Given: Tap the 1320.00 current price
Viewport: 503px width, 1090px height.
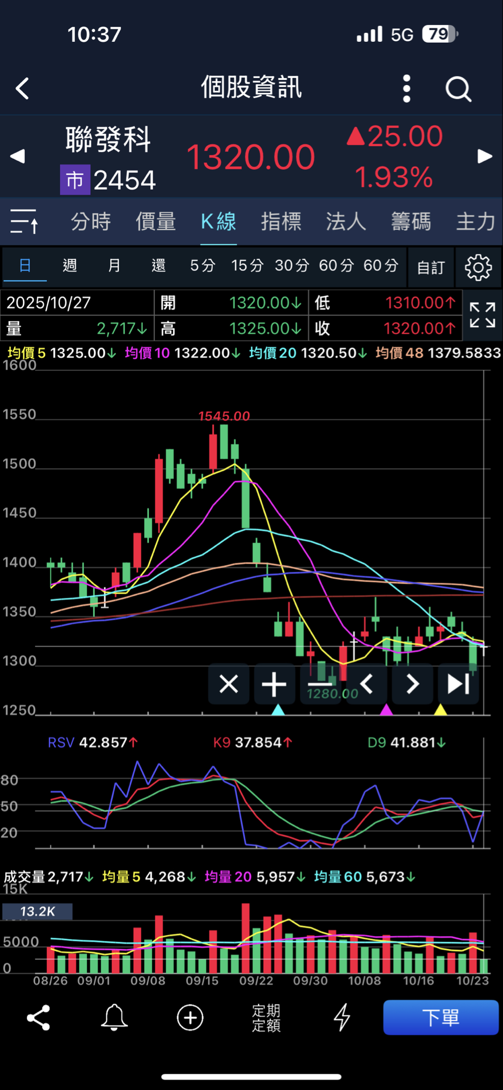Looking at the screenshot, I should 251,157.
